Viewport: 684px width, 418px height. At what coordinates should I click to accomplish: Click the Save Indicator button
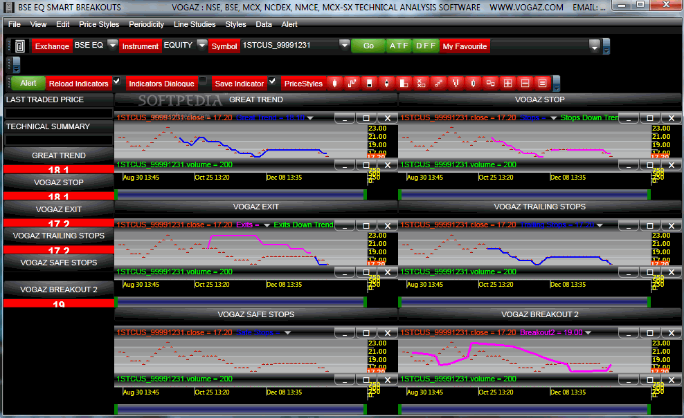point(239,84)
